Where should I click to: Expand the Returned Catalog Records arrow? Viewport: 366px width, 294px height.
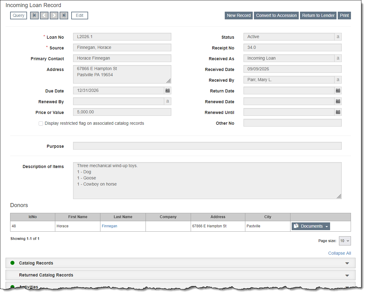tap(347, 275)
